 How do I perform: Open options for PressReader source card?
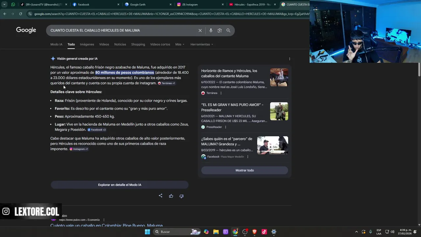pyautogui.click(x=225, y=127)
